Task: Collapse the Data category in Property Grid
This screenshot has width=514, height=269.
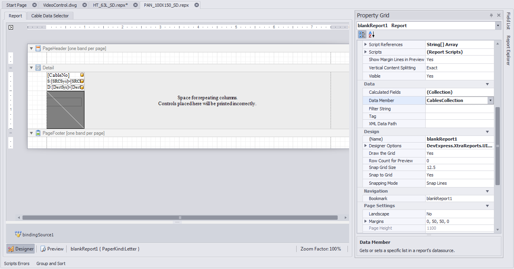Action: pos(487,84)
